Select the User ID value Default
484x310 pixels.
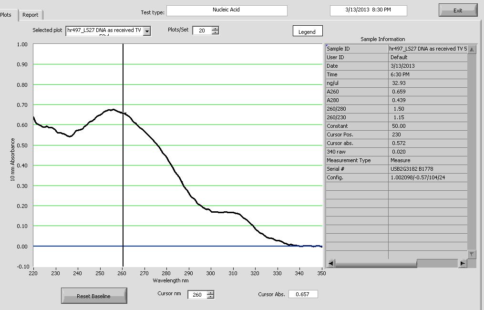point(428,57)
